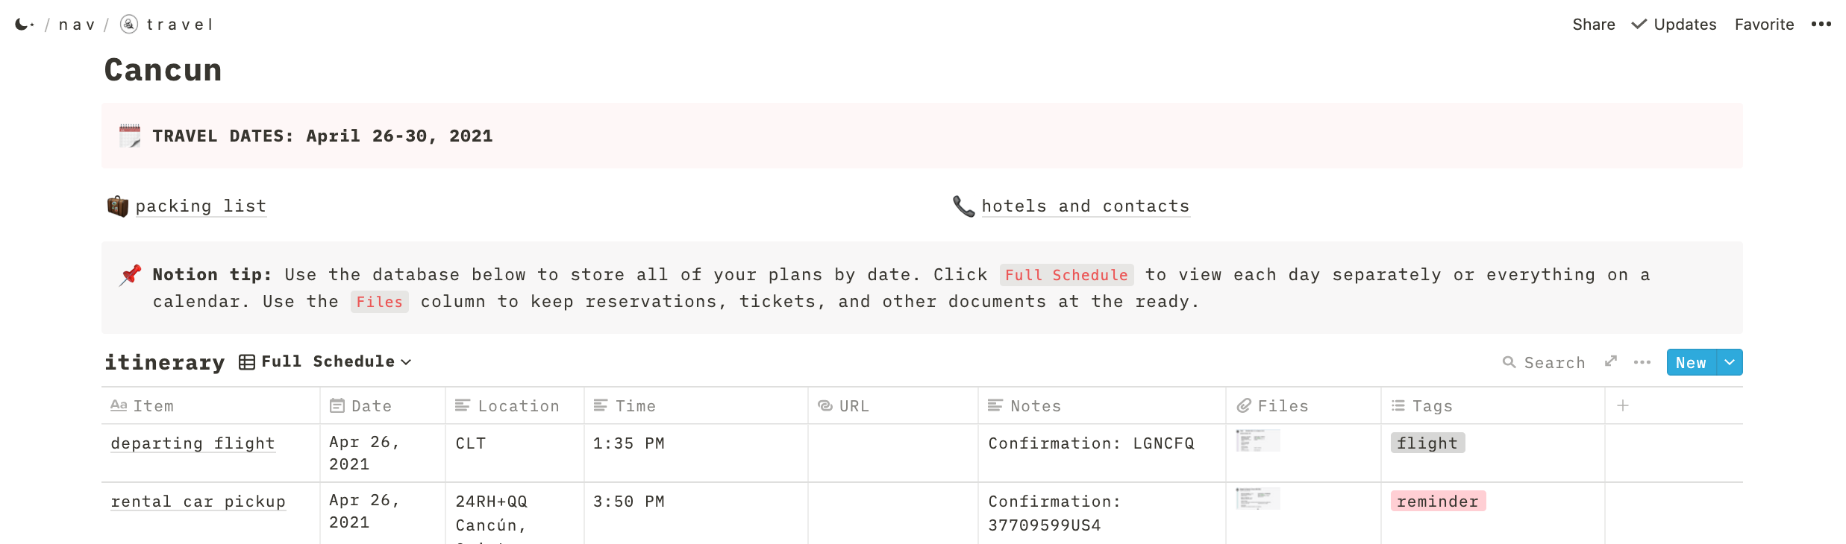Click the phone icon beside hotels and contacts
1846x544 pixels.
click(964, 206)
